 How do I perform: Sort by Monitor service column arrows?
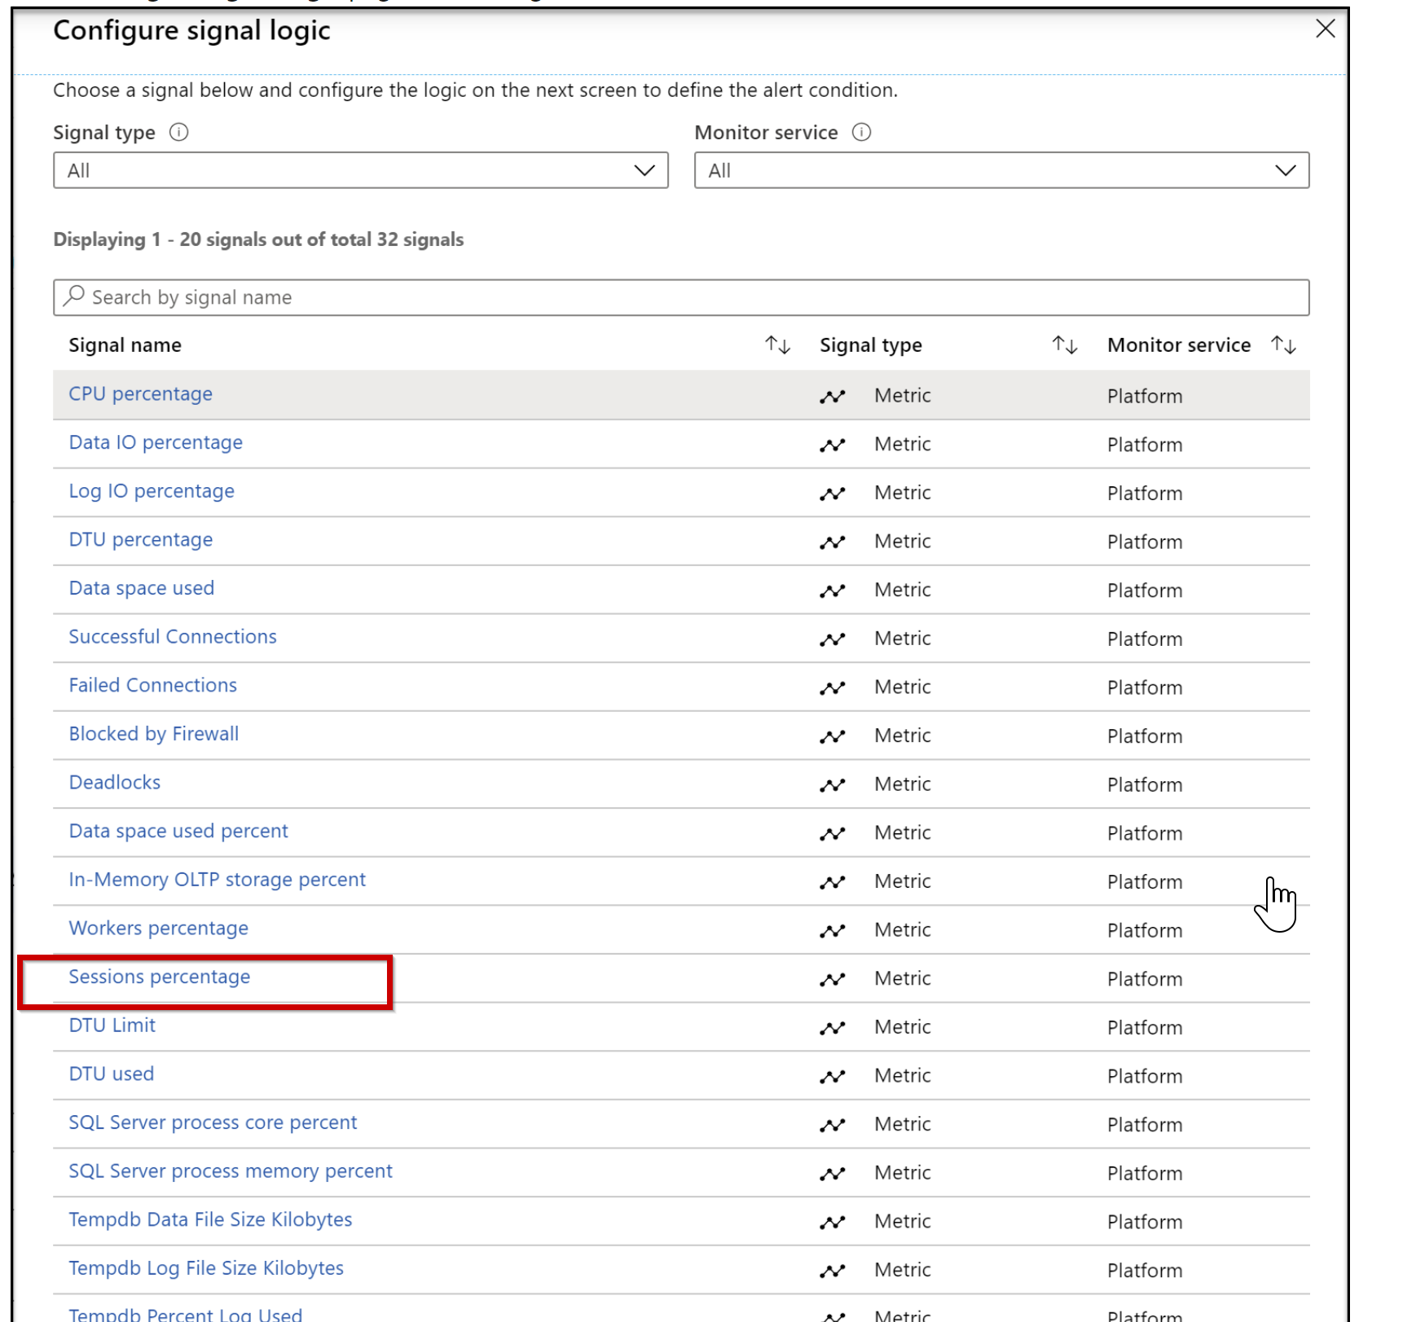[x=1283, y=345]
